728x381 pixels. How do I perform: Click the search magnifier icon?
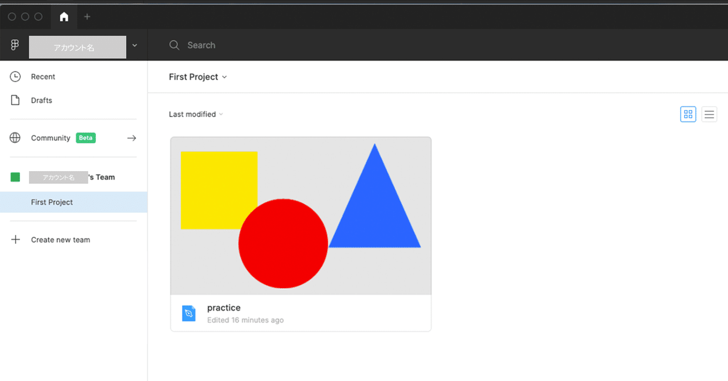175,46
